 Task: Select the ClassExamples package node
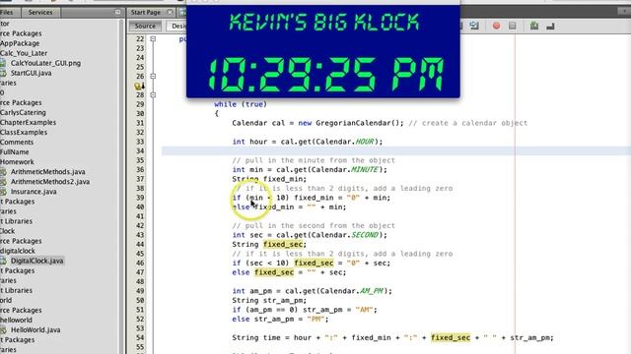(x=24, y=132)
